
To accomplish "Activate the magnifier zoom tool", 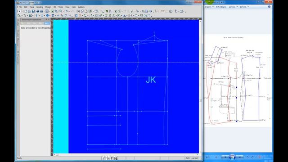I will click(61, 11).
